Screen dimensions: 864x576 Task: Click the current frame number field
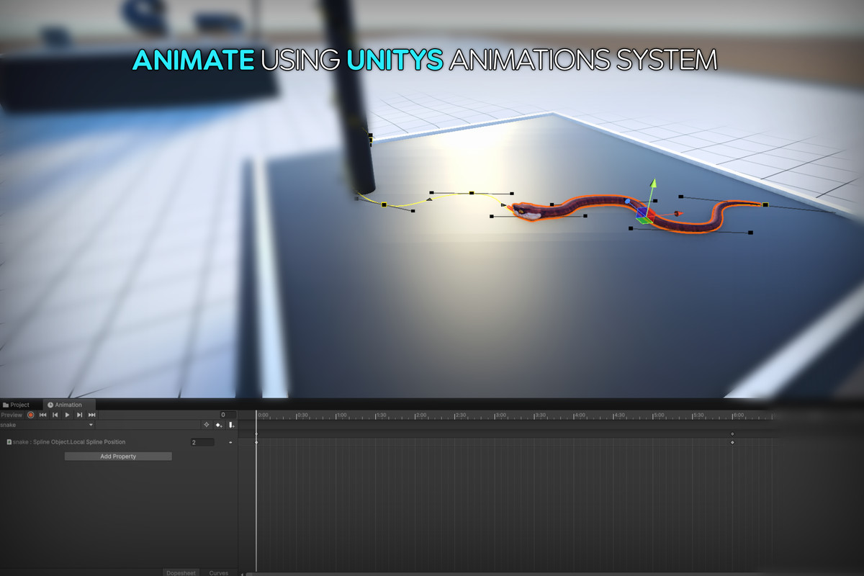(228, 415)
